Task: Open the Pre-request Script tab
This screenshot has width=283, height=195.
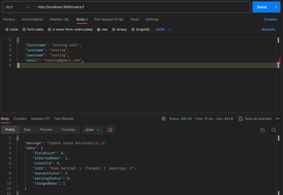Action: click(x=109, y=19)
